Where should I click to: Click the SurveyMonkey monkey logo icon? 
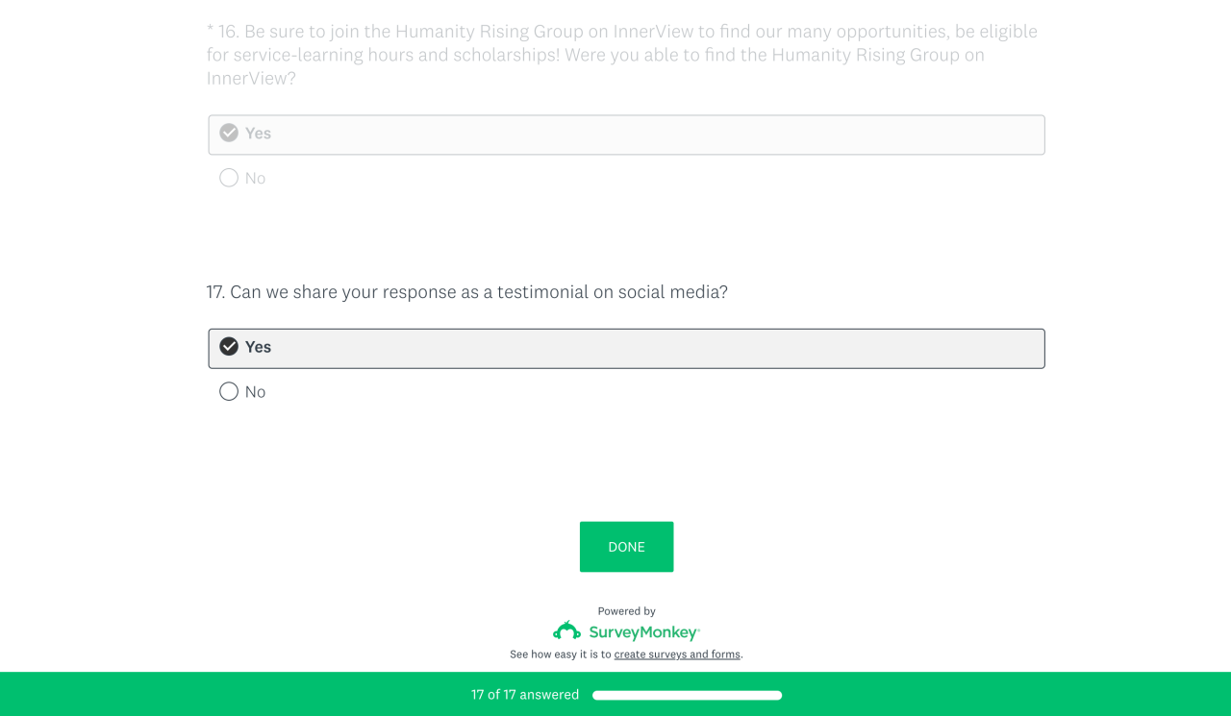point(566,631)
